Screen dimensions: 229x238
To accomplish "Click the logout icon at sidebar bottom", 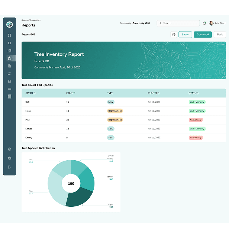I will click(10, 167).
